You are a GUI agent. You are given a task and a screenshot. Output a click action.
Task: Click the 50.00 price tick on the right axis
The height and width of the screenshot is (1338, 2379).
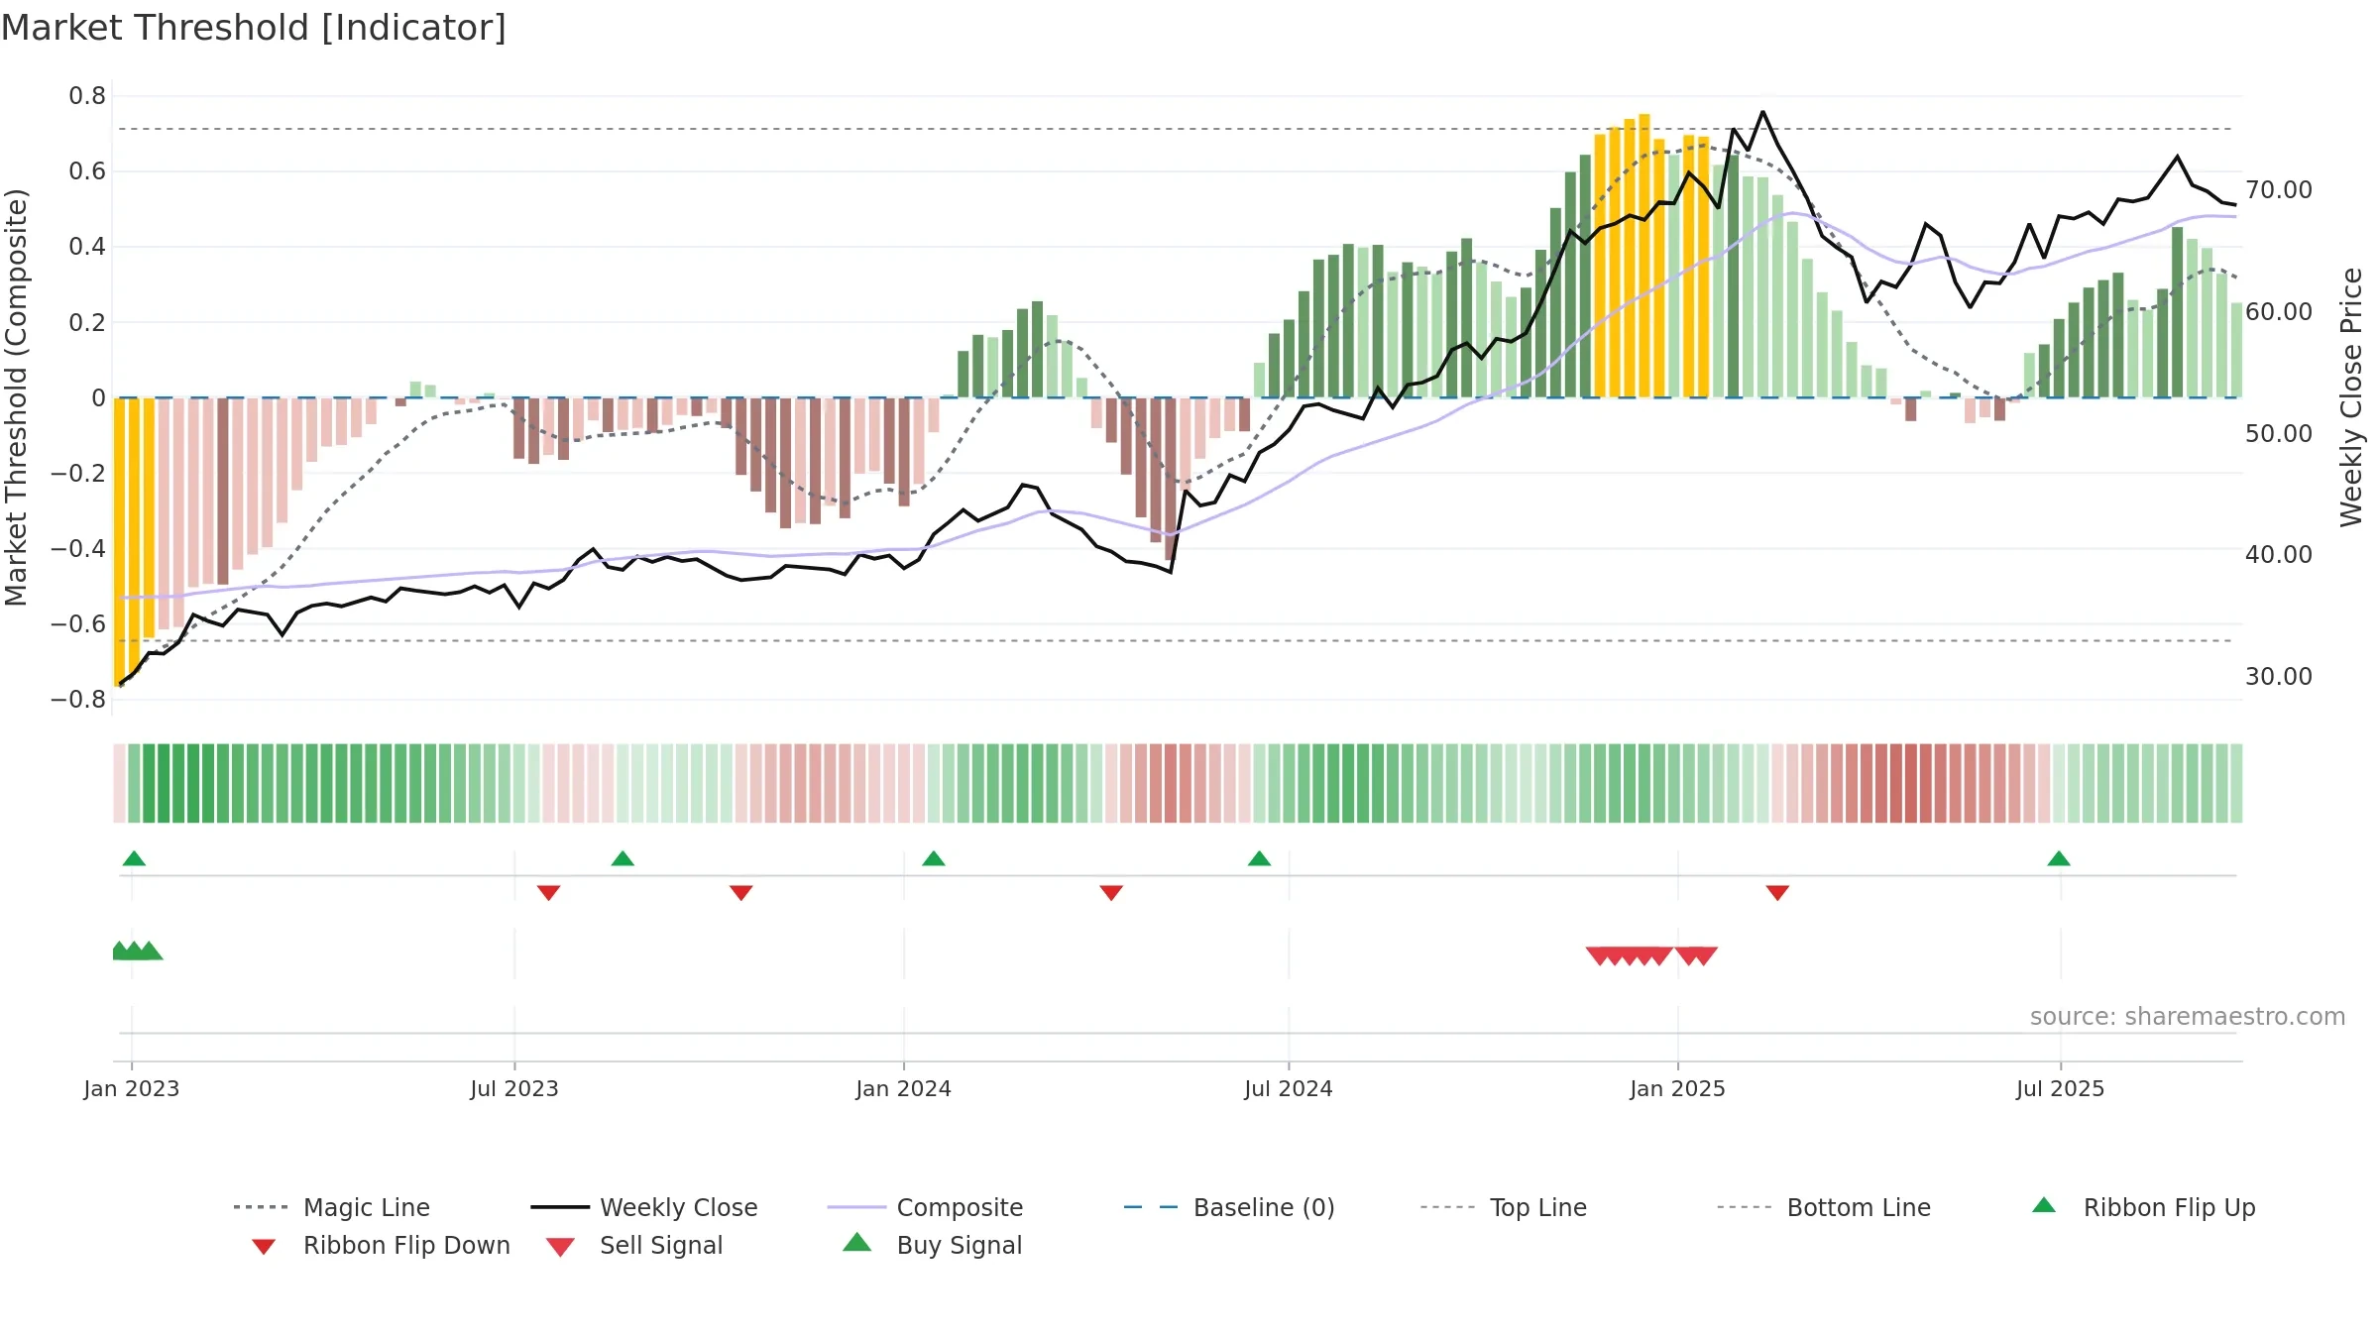click(2279, 433)
